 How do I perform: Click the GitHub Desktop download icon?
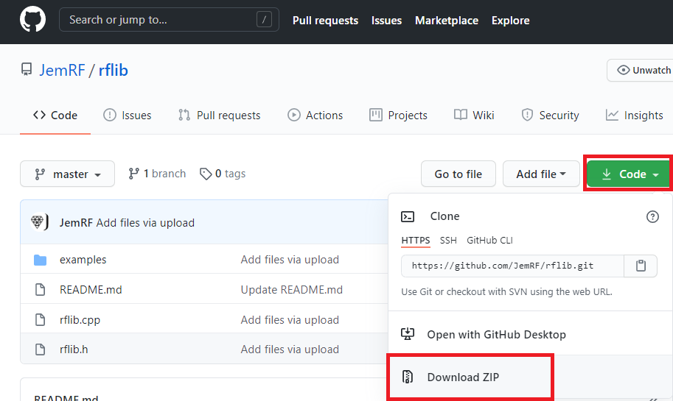(x=408, y=334)
